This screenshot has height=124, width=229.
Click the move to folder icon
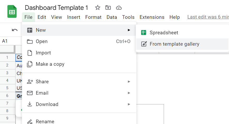point(108,7)
